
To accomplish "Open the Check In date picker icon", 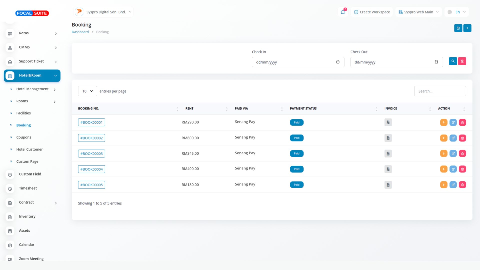I will 338,62.
